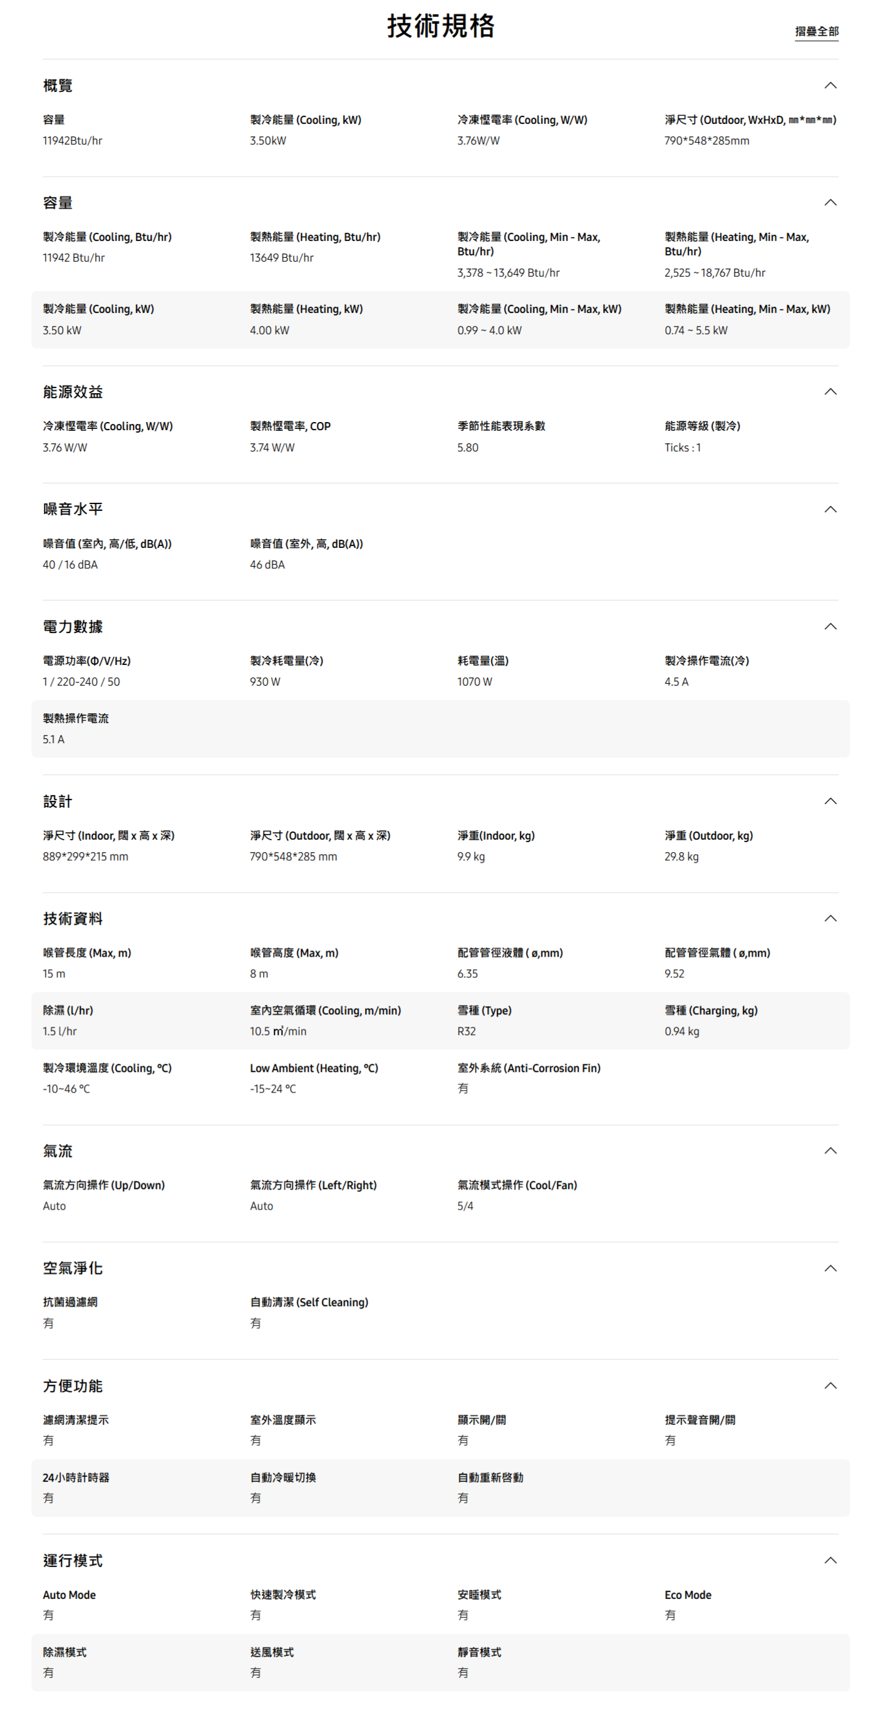Click the 運行模式 section title

pos(73,1561)
